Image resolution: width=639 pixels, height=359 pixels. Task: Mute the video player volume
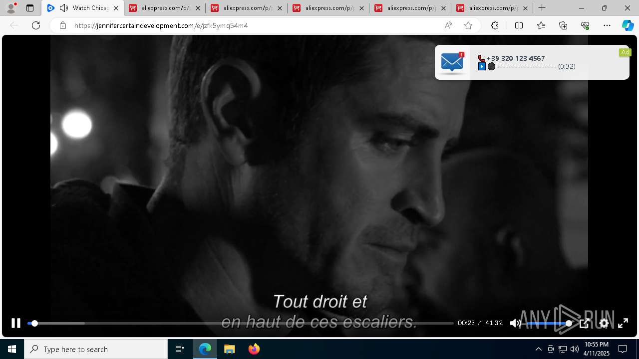tap(515, 323)
